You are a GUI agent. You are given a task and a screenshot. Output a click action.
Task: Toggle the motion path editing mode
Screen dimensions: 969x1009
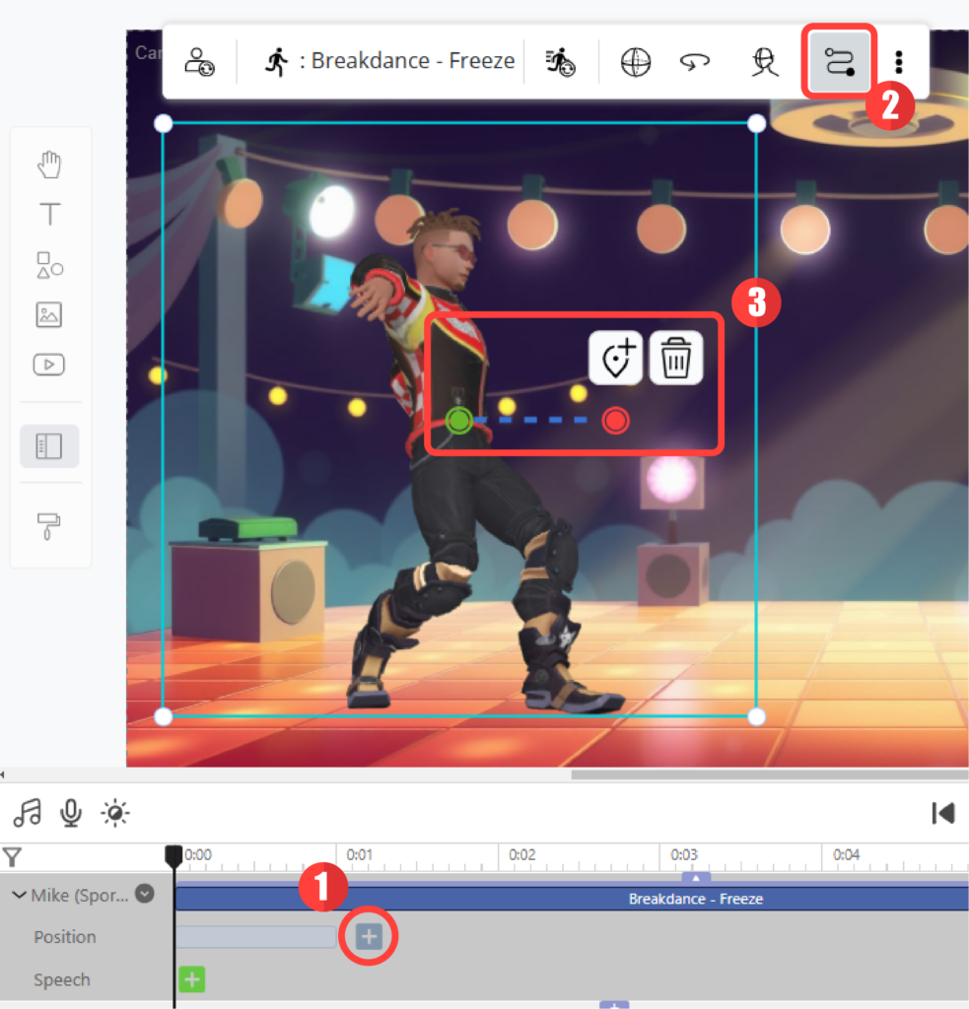pos(838,61)
